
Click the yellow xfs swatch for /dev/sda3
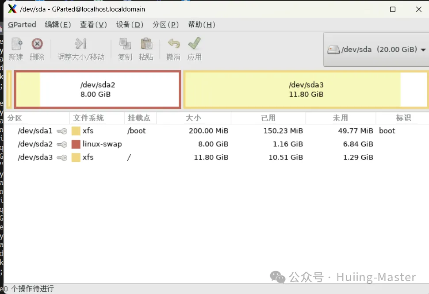tap(76, 157)
